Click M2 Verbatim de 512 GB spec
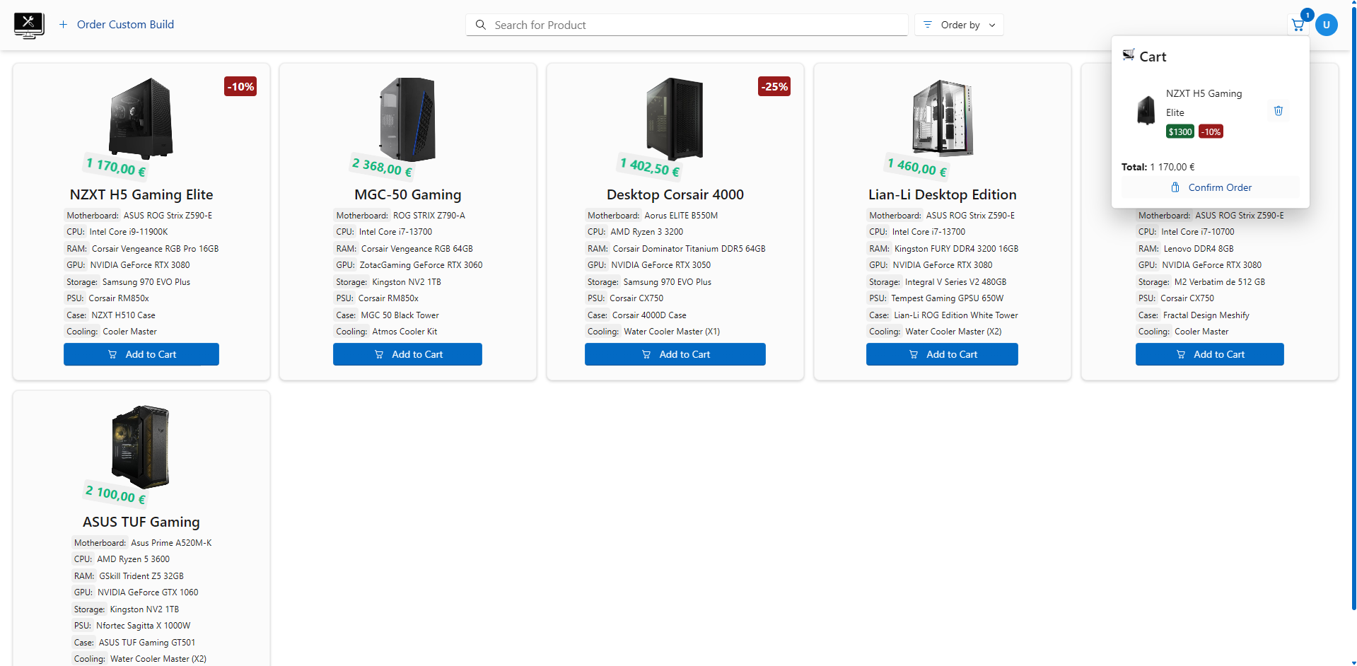 [1220, 282]
